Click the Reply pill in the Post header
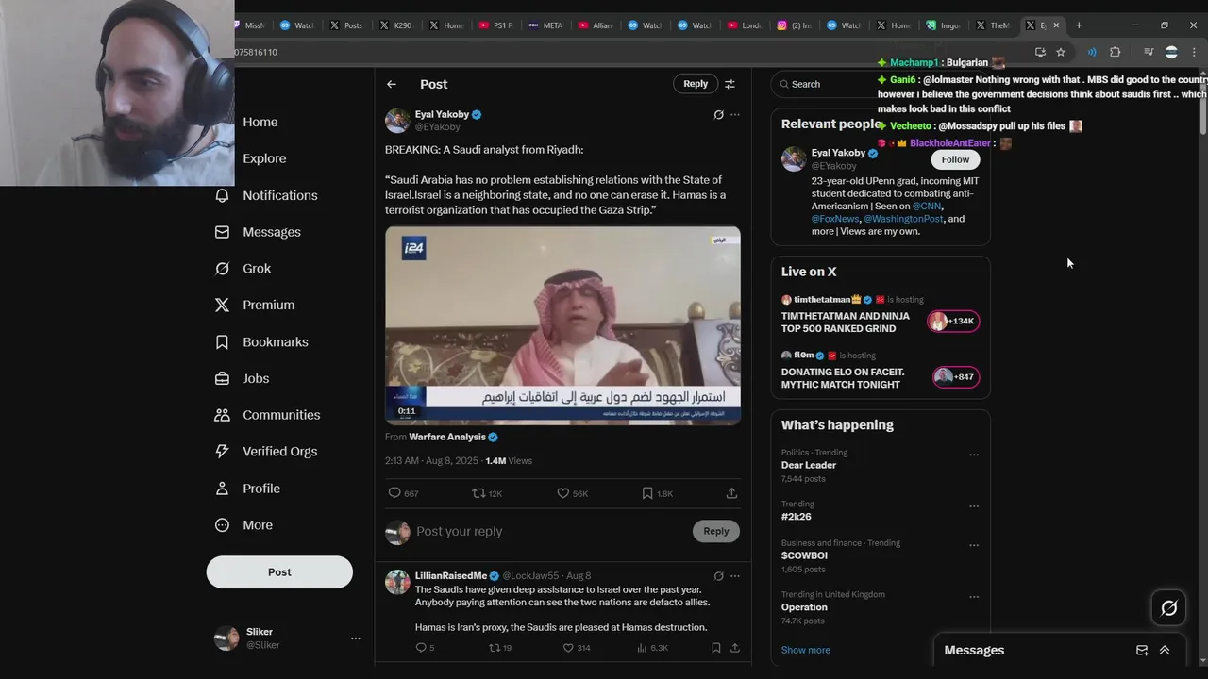Screen dimensions: 1208x679 [696, 84]
